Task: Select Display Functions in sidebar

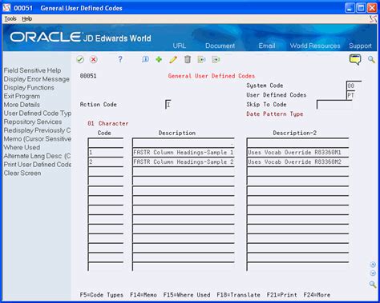Action: (x=29, y=88)
